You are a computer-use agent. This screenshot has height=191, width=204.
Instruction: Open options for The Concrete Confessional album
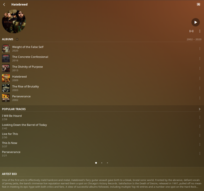click(200, 59)
